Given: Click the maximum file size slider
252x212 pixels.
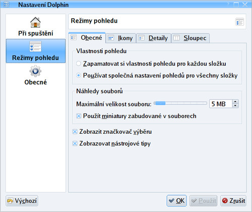Looking at the screenshot, I should tap(180, 103).
